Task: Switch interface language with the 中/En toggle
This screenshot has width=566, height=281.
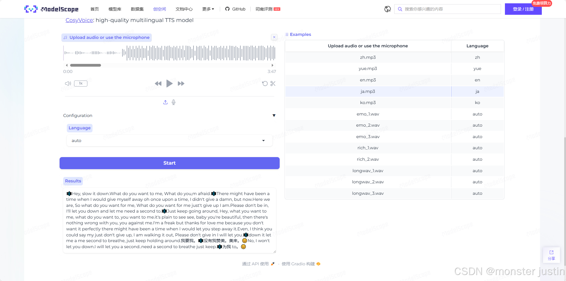Action: (x=387, y=9)
